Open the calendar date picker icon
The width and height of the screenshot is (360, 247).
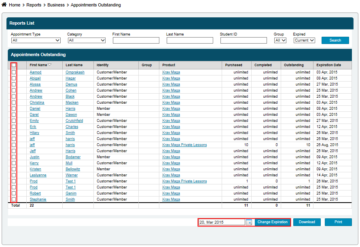(249, 222)
